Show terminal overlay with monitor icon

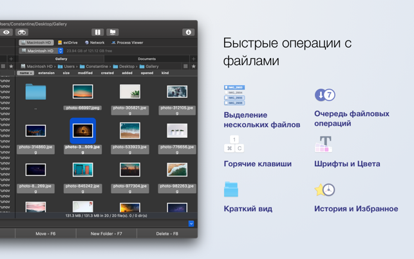(x=113, y=32)
